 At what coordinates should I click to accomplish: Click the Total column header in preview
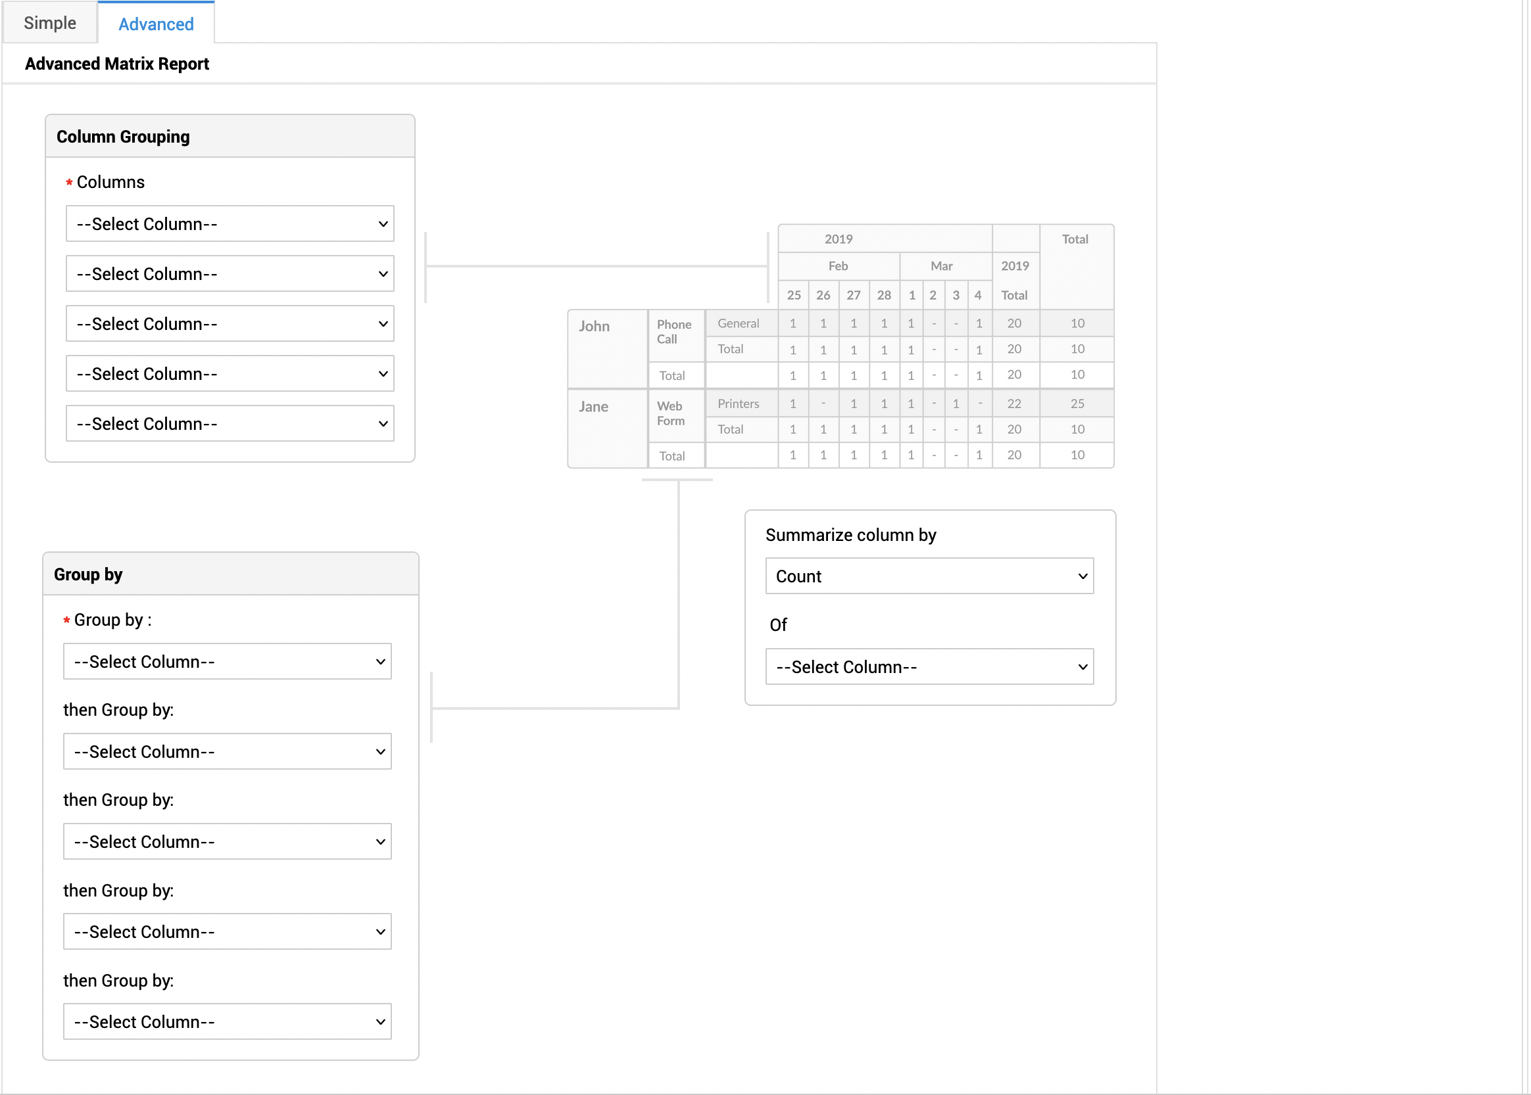click(x=1075, y=239)
